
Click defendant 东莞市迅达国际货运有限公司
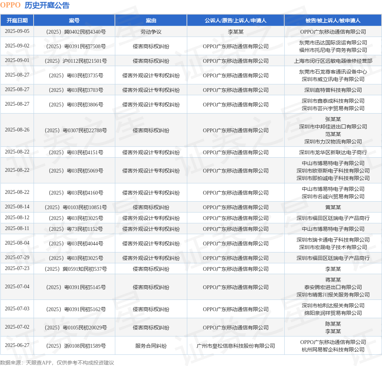(333, 43)
